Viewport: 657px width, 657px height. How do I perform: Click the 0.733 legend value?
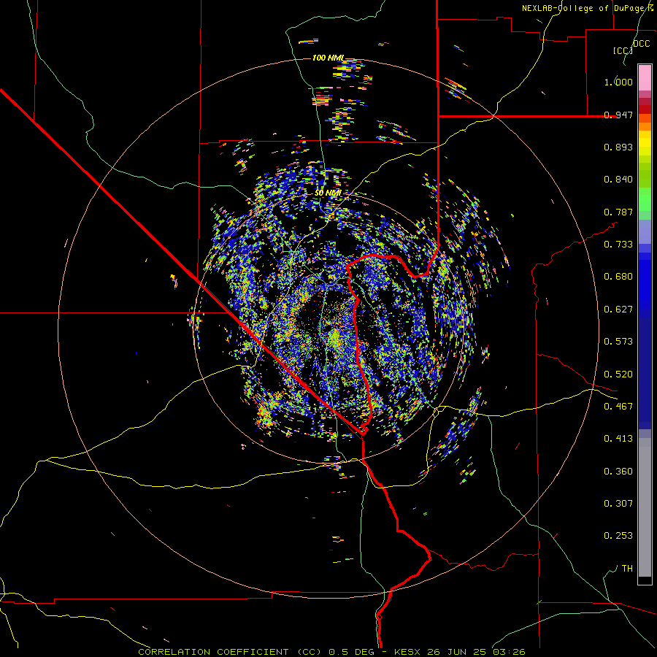[x=618, y=245]
